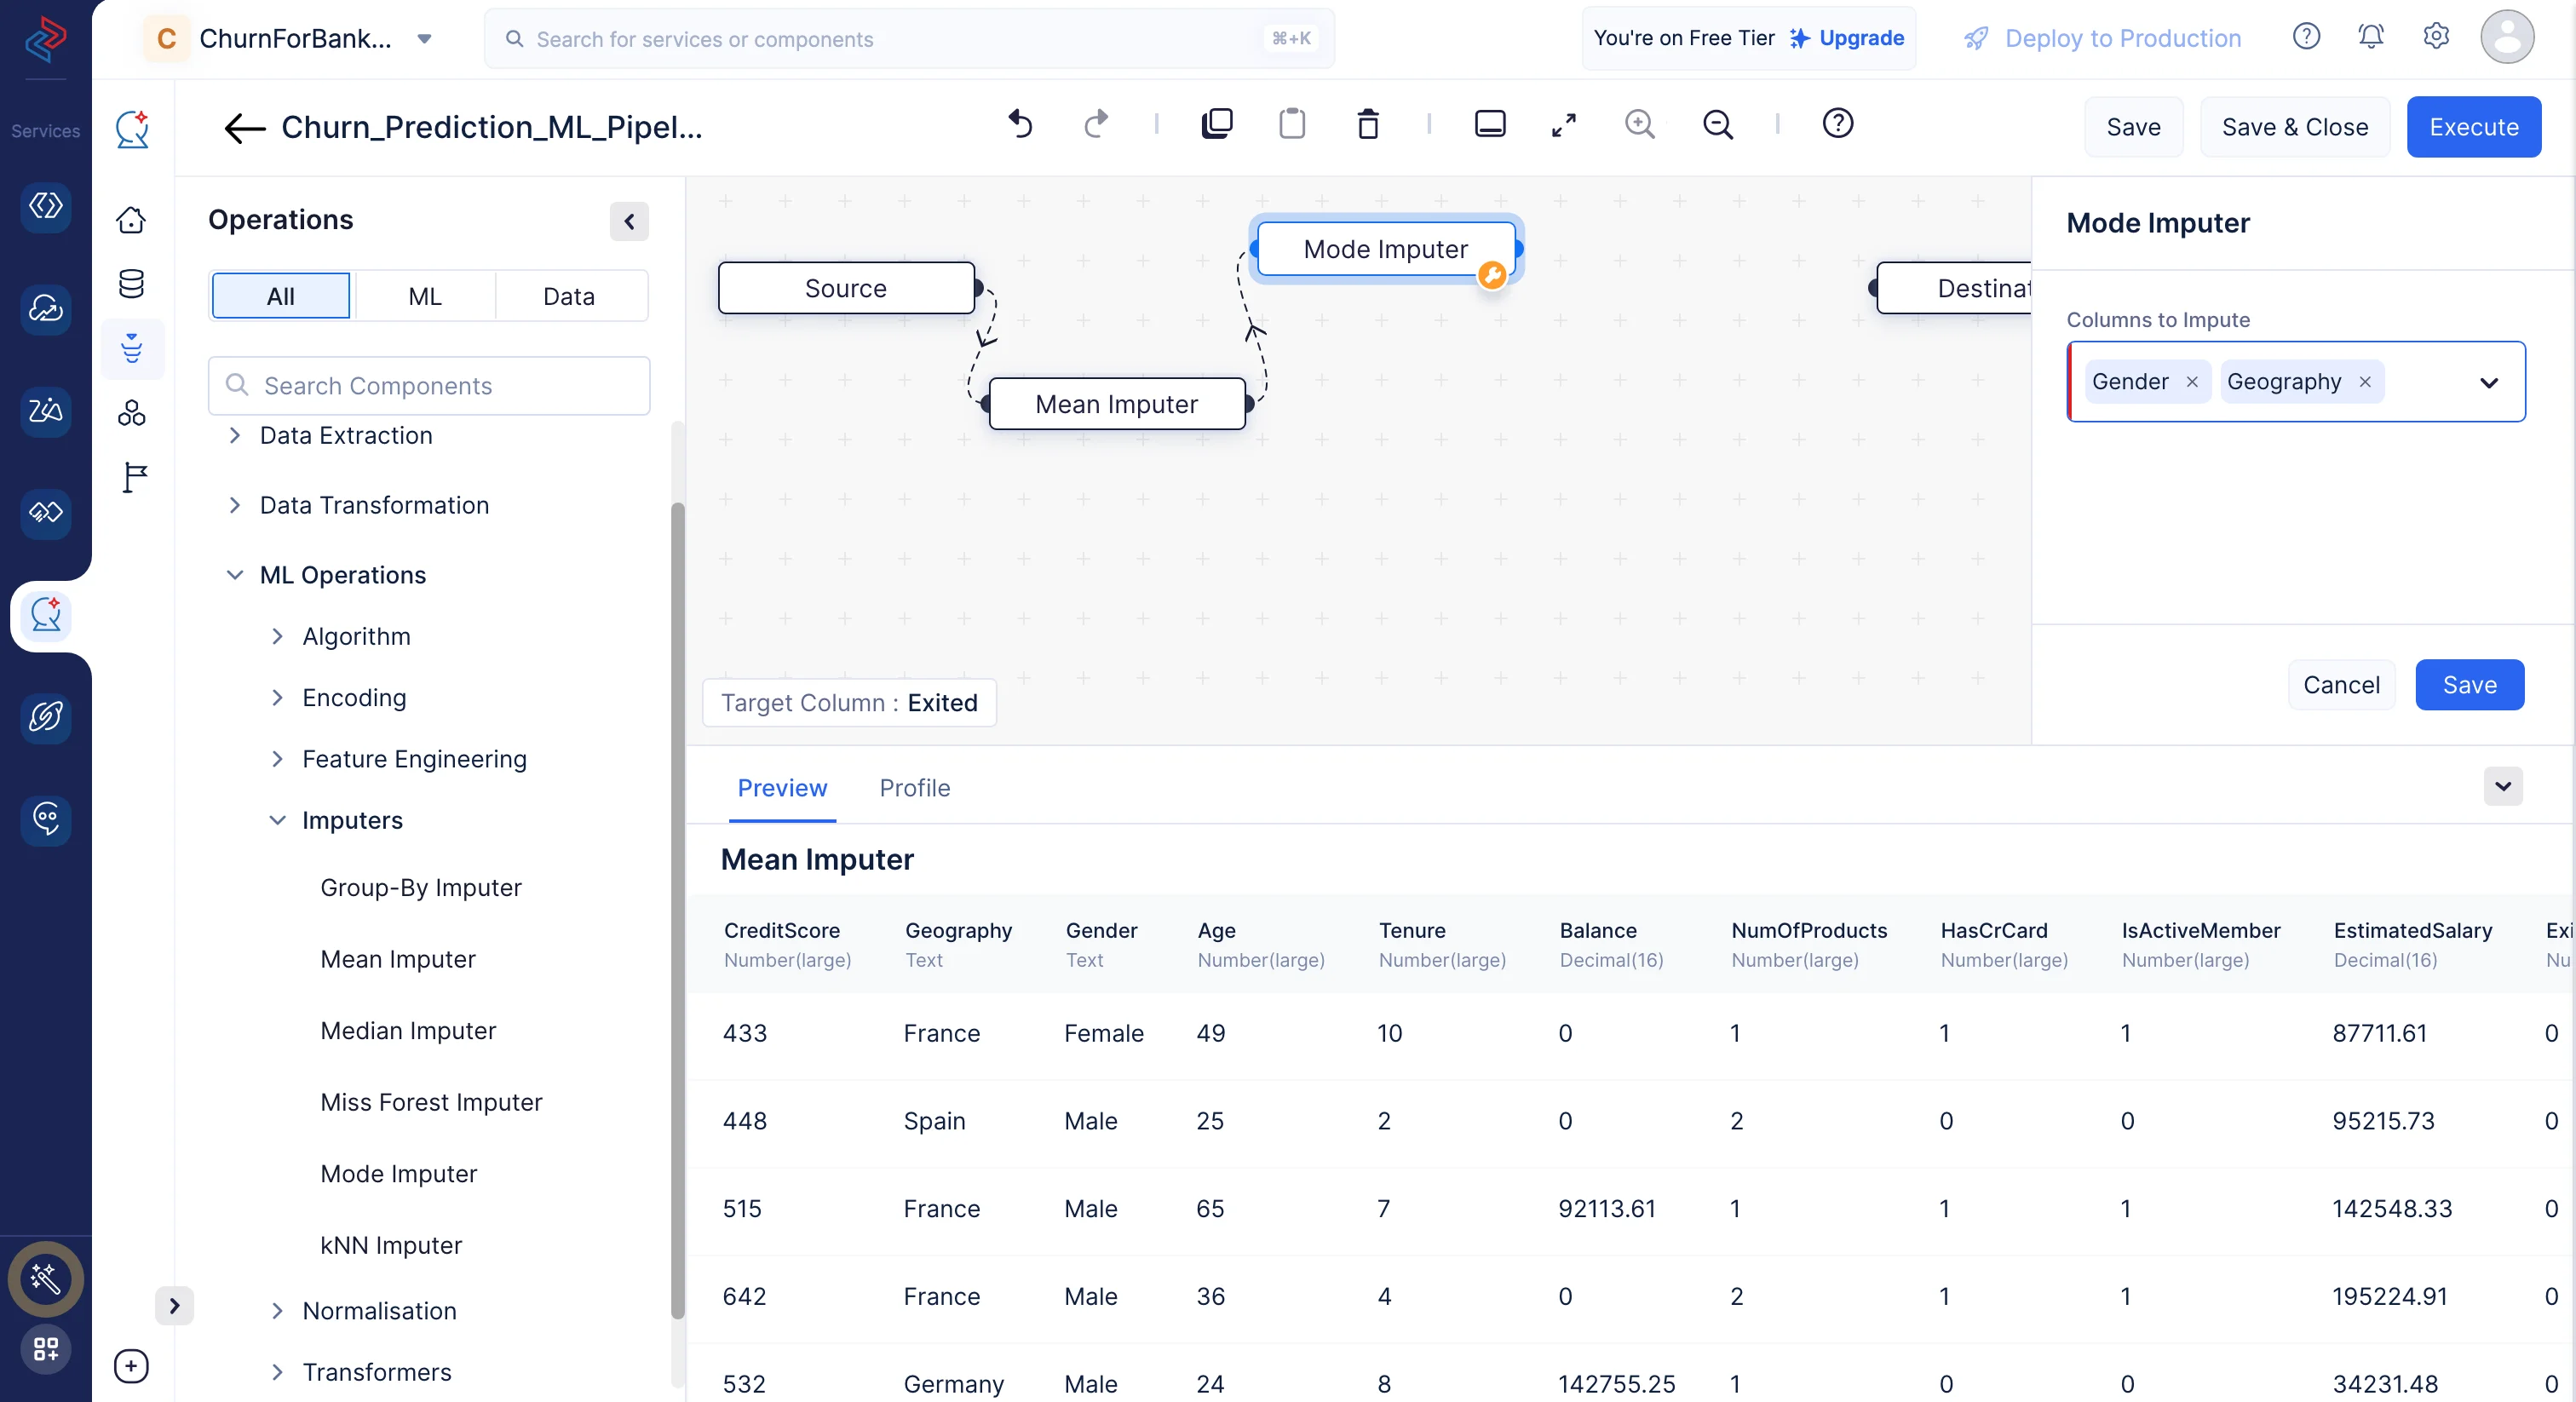This screenshot has width=2576, height=1402.
Task: Select the Data operations filter
Action: coord(568,296)
